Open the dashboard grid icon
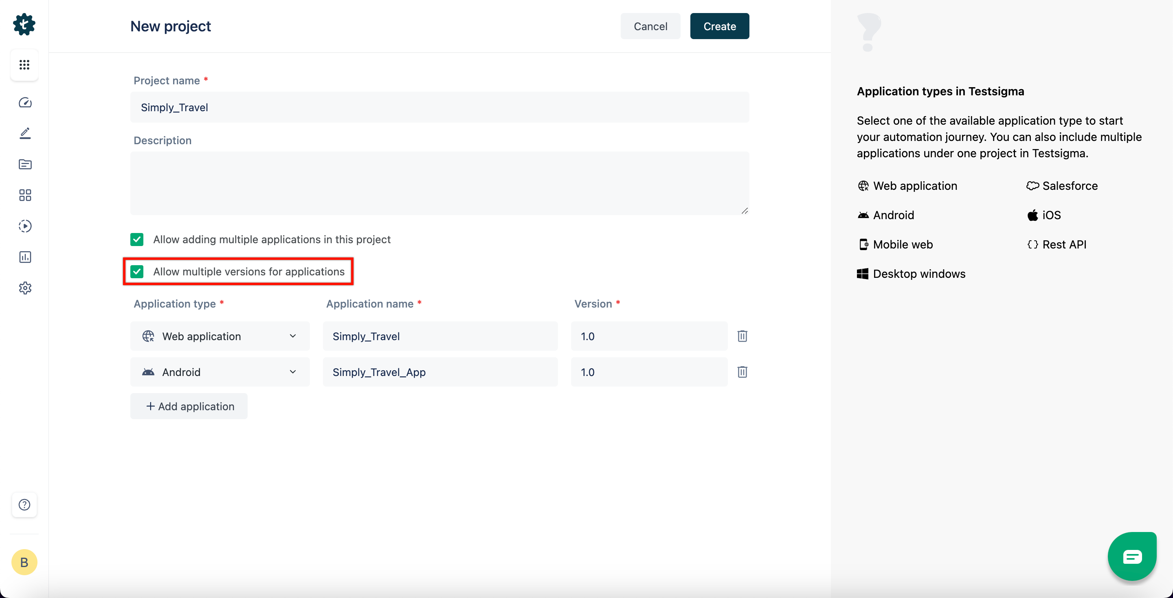The width and height of the screenshot is (1173, 598). 24,64
